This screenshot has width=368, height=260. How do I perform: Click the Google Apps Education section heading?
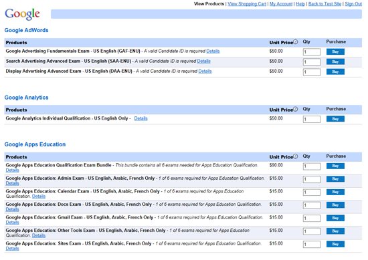35,144
